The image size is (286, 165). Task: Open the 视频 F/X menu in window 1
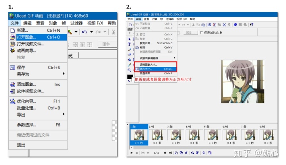(95, 23)
